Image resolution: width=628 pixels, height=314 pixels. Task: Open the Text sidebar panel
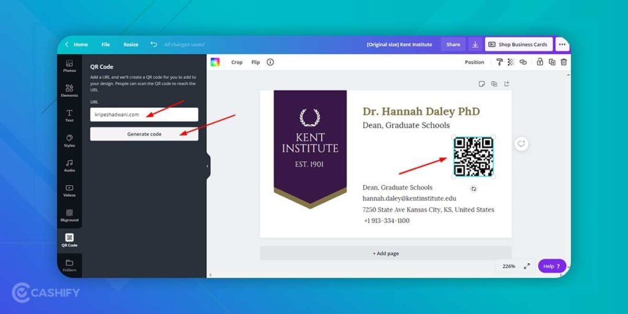(69, 116)
